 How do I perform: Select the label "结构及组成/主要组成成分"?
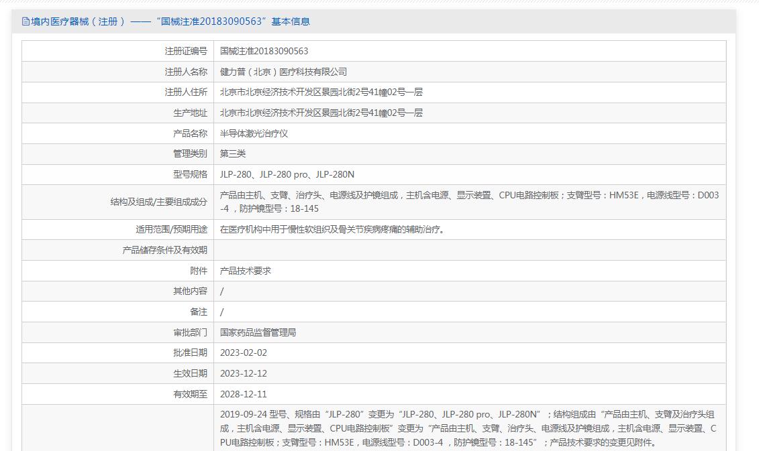tap(159, 202)
